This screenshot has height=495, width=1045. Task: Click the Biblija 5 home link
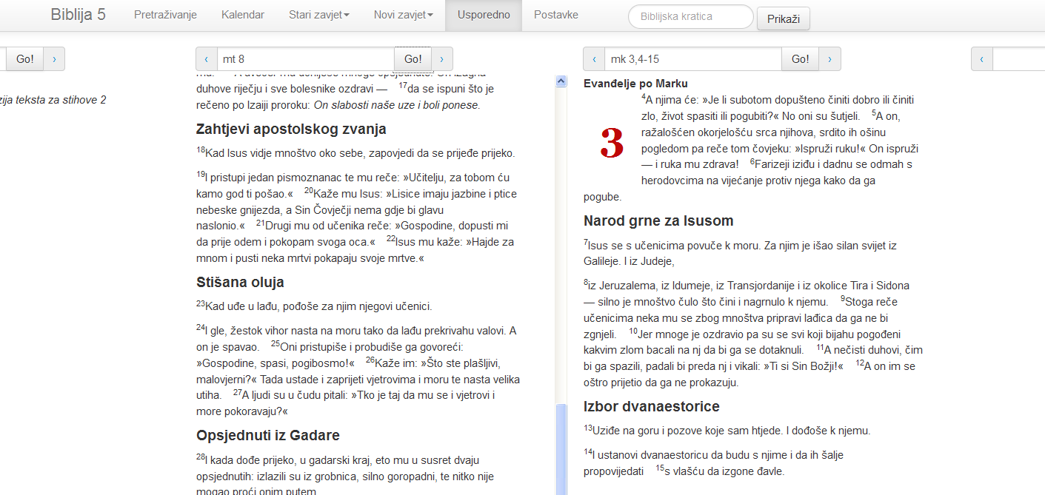[x=78, y=15]
